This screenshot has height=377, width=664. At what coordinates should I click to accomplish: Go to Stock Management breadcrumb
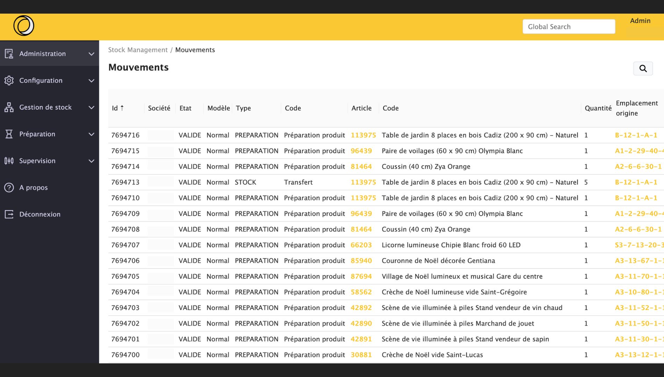(138, 50)
